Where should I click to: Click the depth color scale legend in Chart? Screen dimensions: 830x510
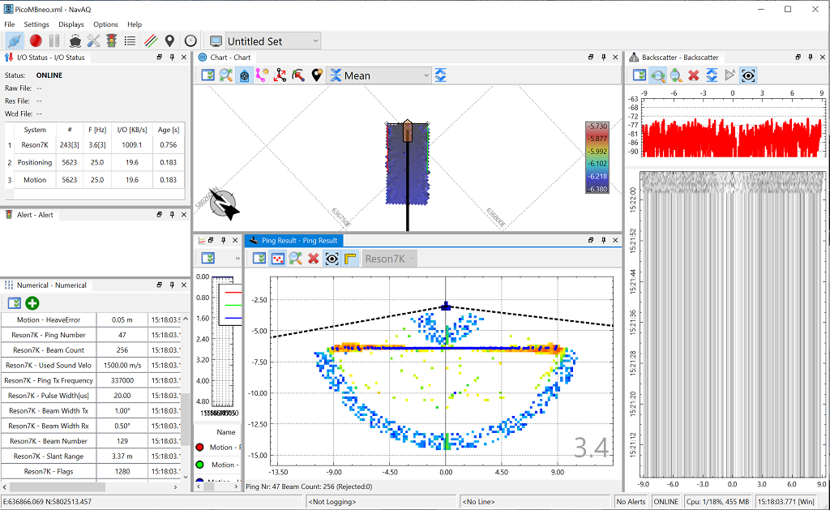[x=597, y=157]
